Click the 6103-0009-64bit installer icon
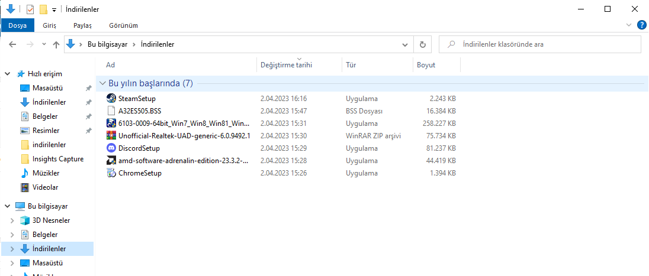The width and height of the screenshot is (649, 276). pyautogui.click(x=111, y=124)
